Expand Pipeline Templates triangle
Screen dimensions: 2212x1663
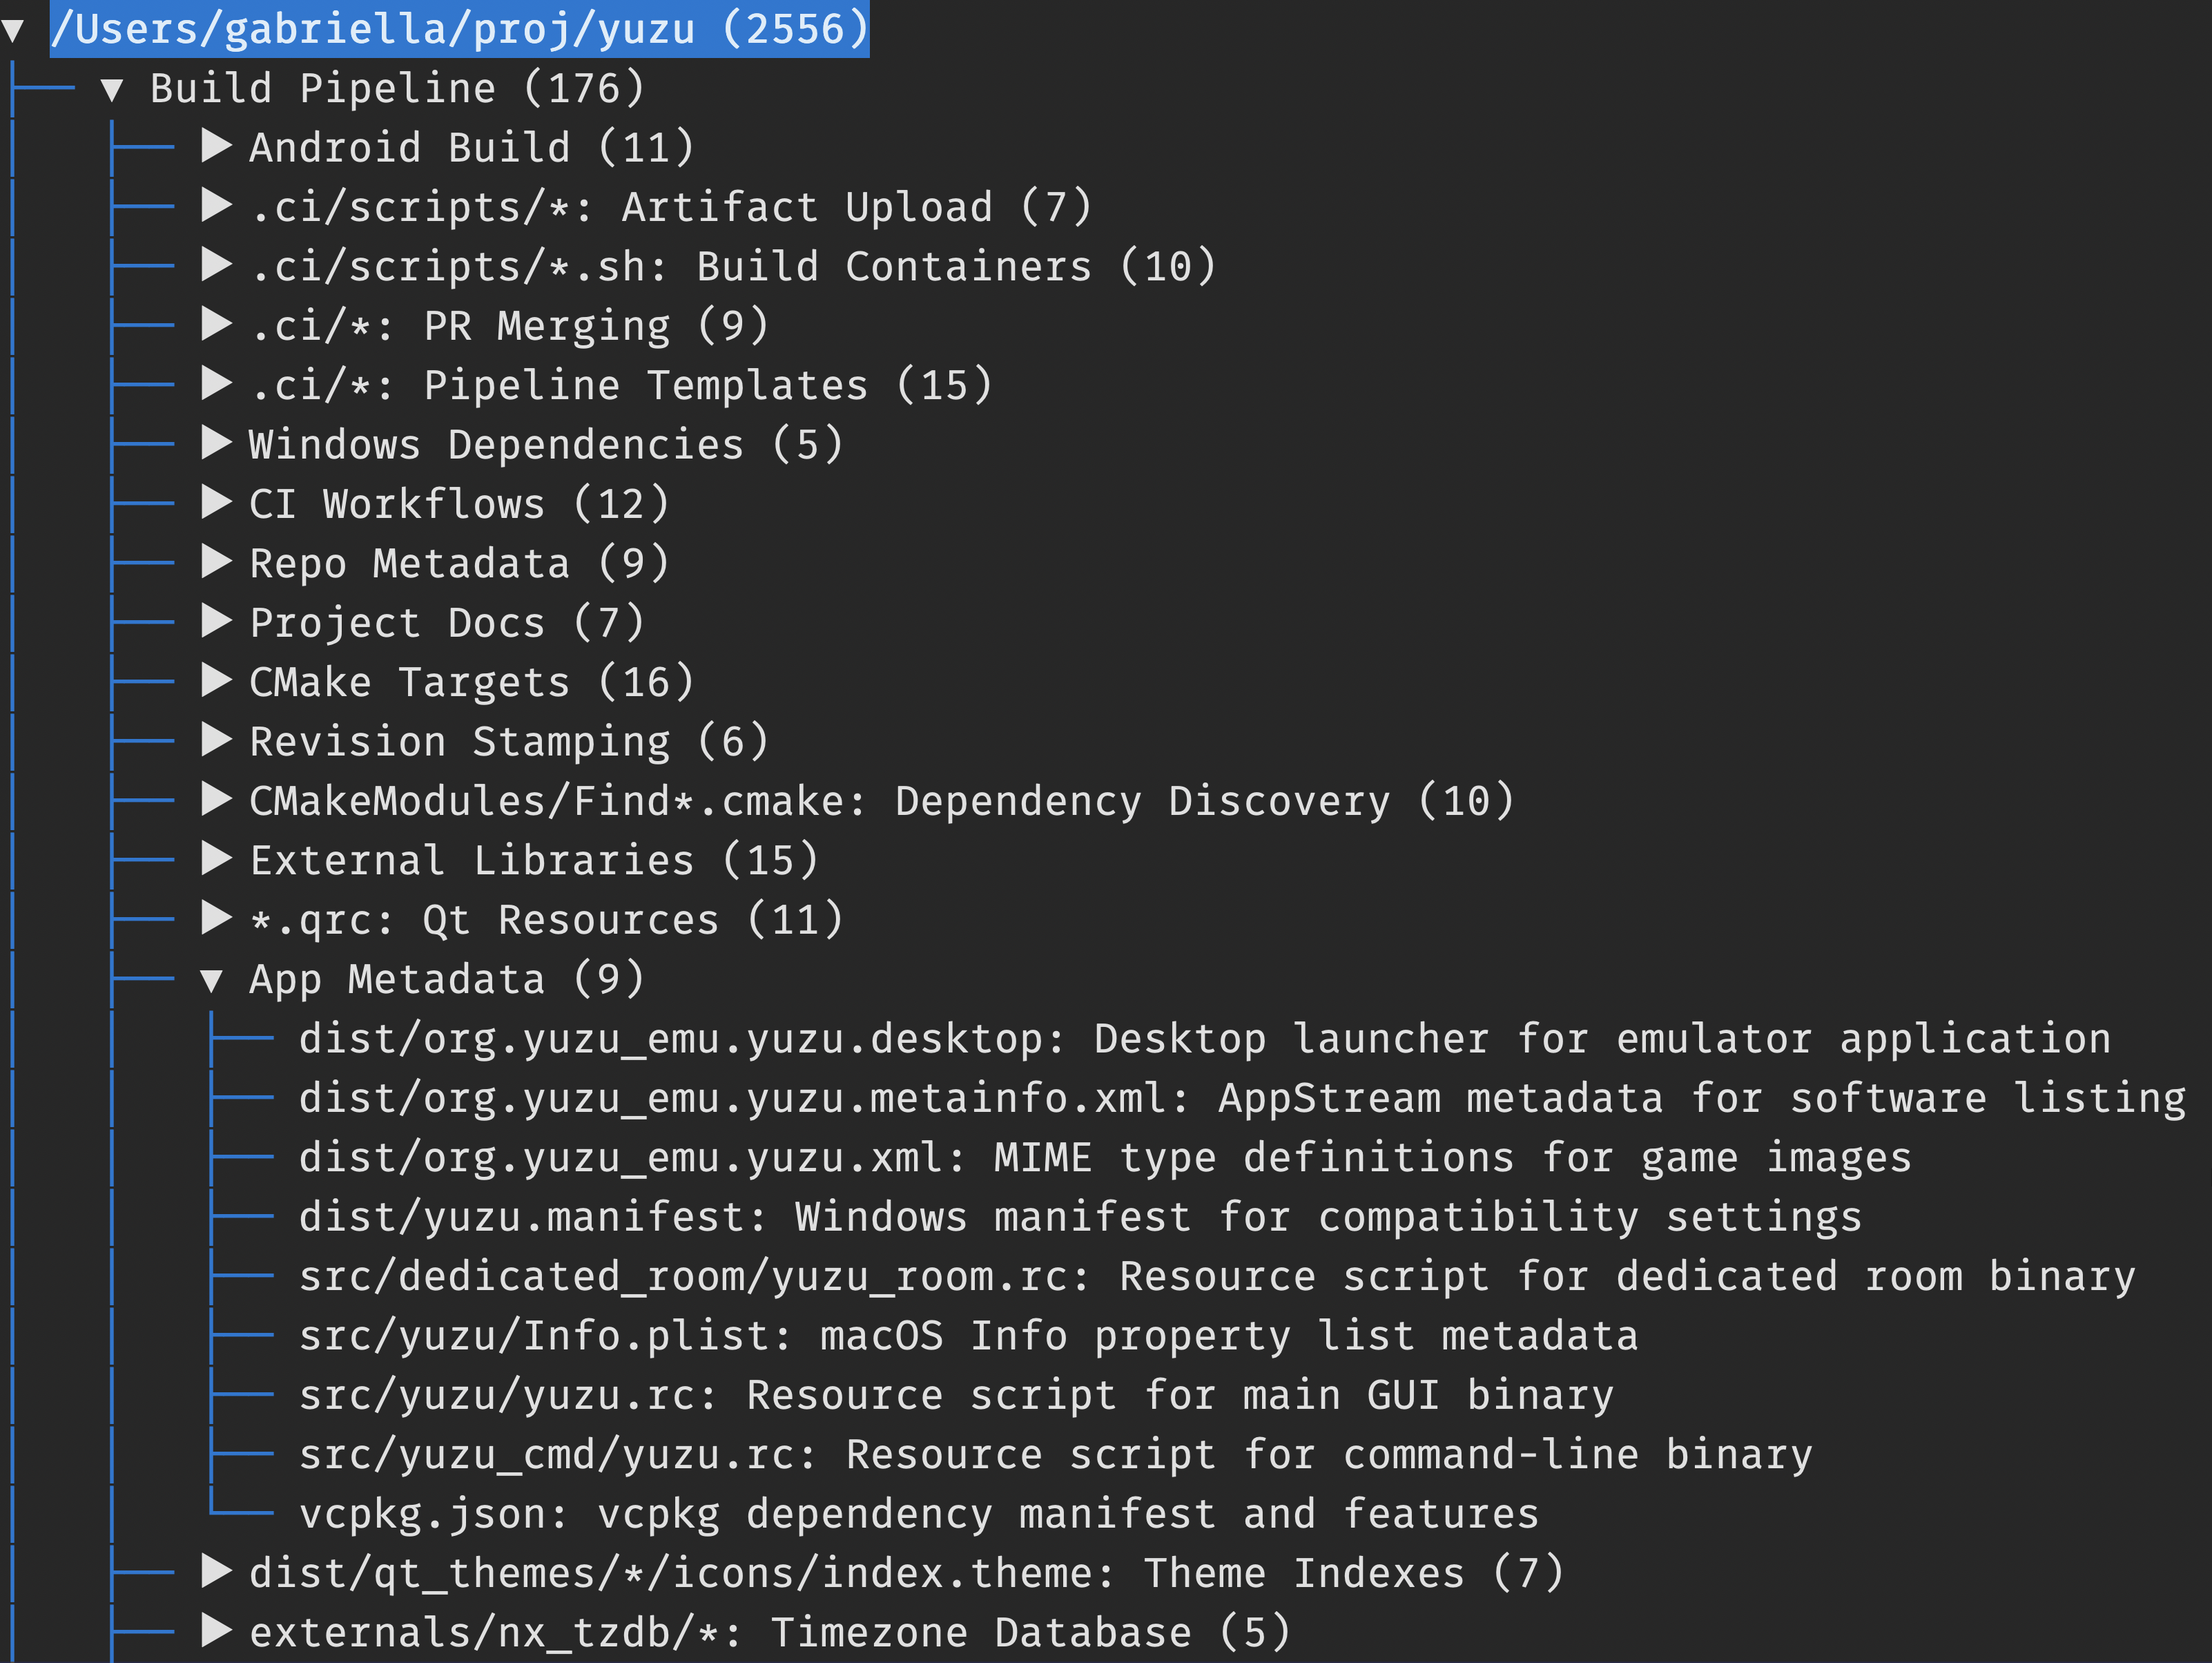pyautogui.click(x=216, y=383)
